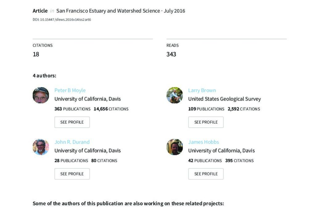Click James Hobbs's 42 publications figure
The width and height of the screenshot is (333, 208).
[191, 161]
